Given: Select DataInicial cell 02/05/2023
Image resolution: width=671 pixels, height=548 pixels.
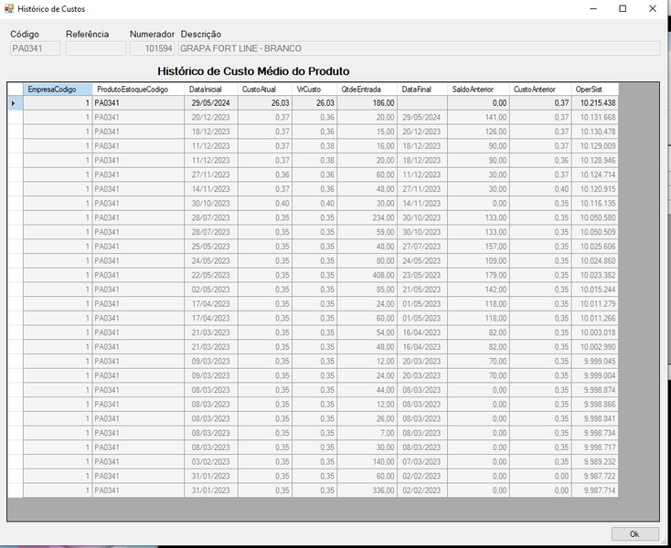Looking at the screenshot, I should (x=211, y=290).
